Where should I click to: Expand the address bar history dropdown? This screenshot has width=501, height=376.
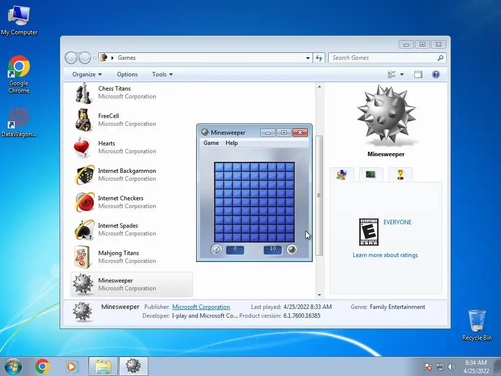coord(308,58)
